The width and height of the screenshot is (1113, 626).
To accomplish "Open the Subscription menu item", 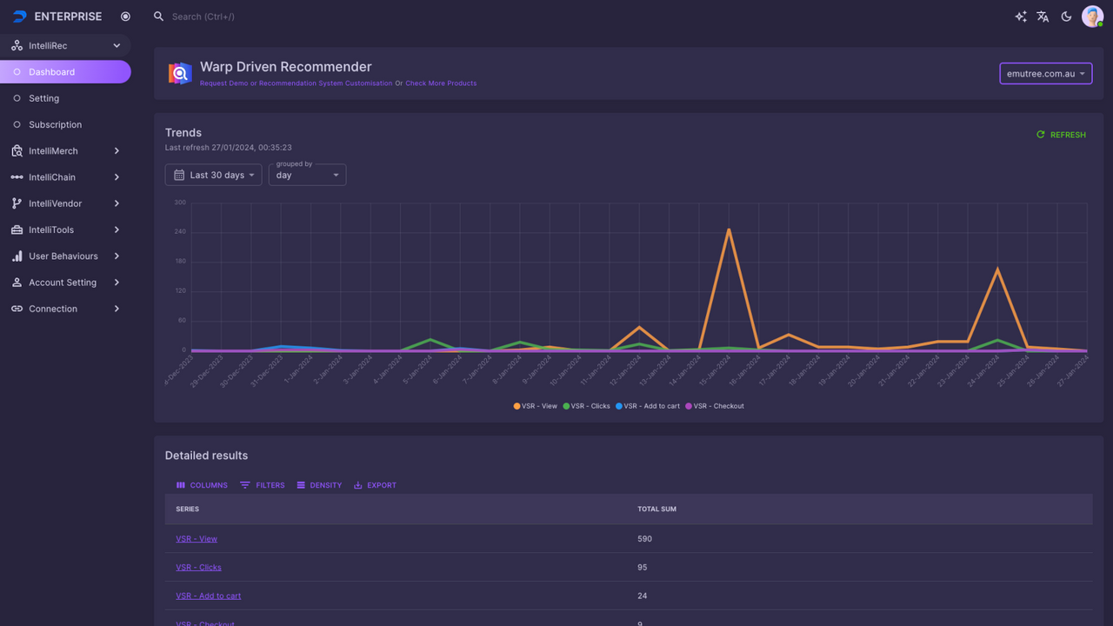I will click(65, 124).
